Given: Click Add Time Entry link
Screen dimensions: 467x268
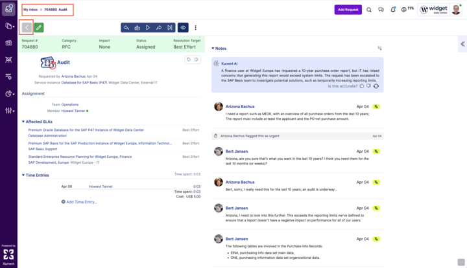Looking at the screenshot, I should click(80, 202).
